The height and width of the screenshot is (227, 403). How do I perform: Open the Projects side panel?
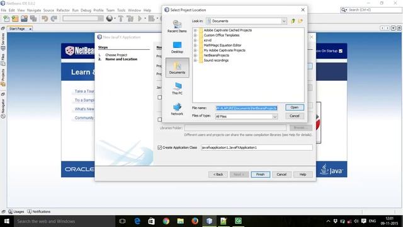coord(3,78)
